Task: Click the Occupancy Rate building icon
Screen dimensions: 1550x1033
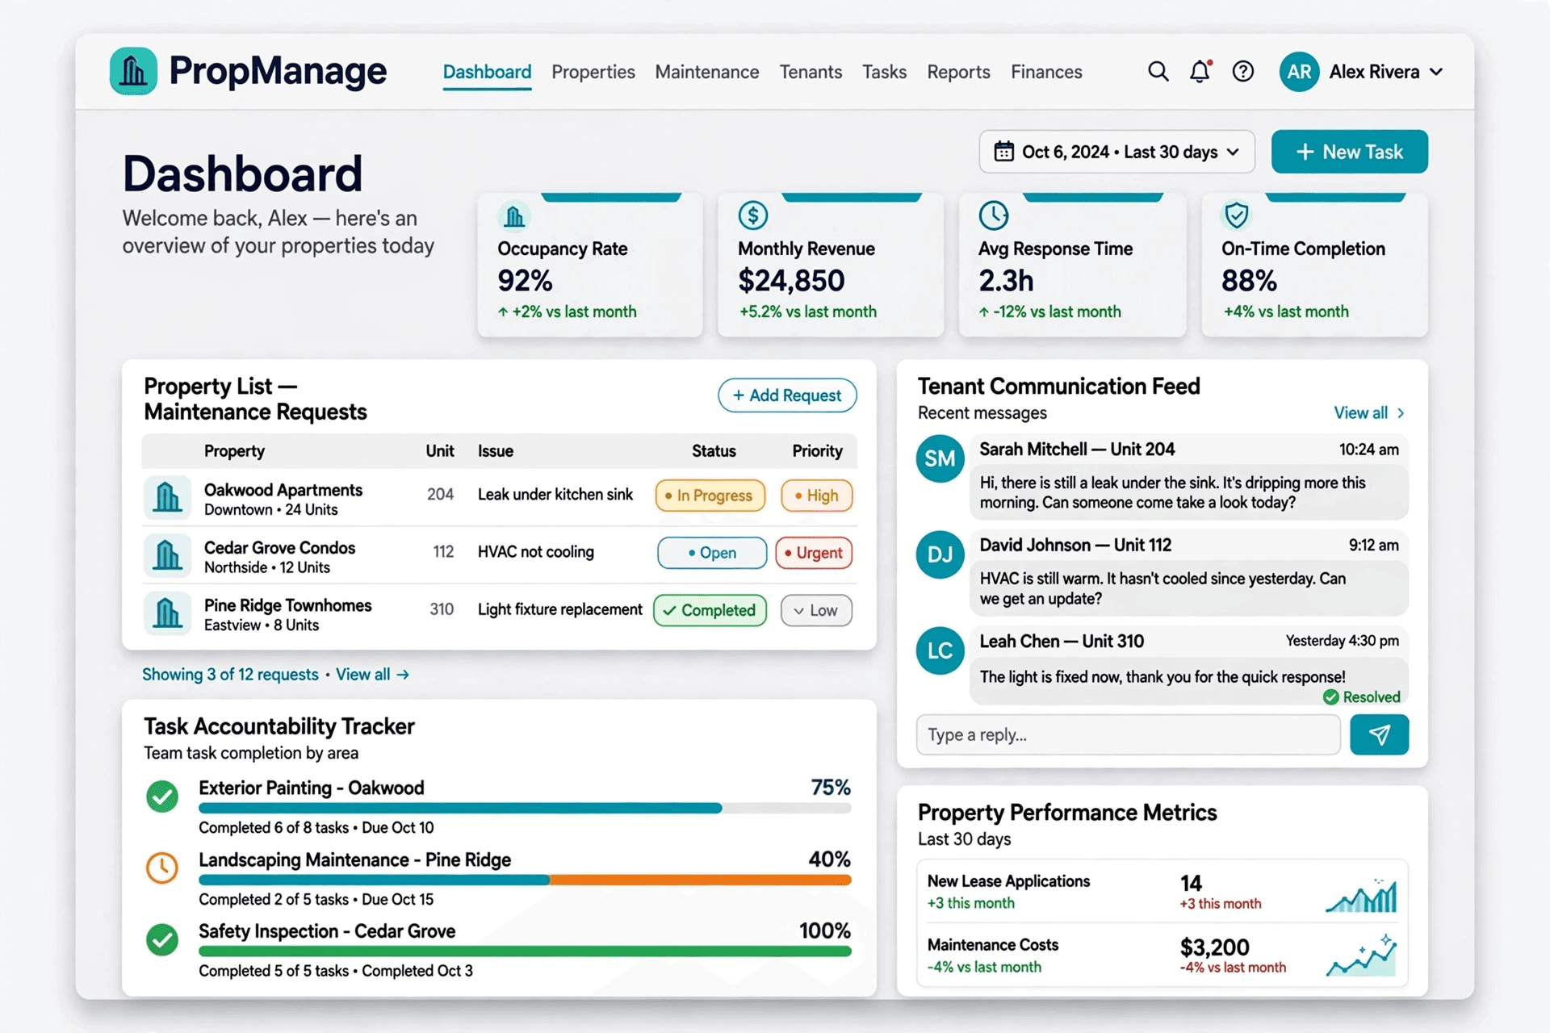Action: [x=514, y=215]
